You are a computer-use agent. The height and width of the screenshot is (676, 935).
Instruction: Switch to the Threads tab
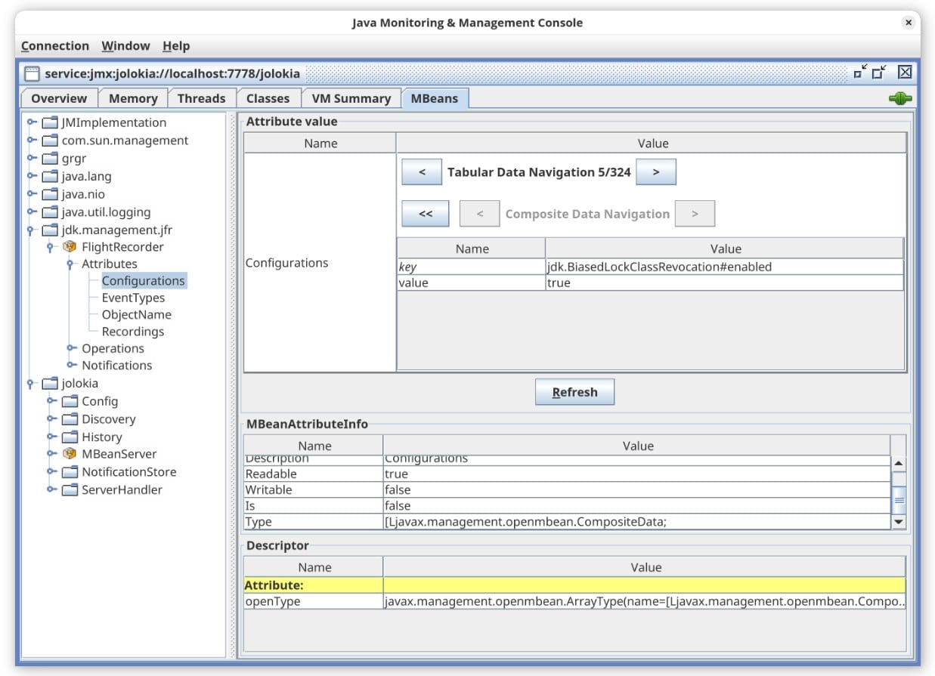[x=201, y=98]
